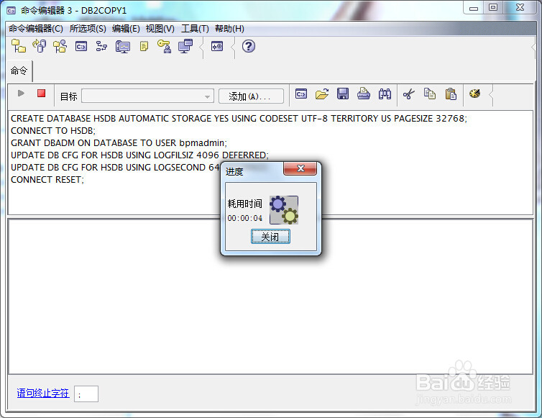This screenshot has height=418, width=542.
Task: Click the Paste clipboard icon
Action: (451, 94)
